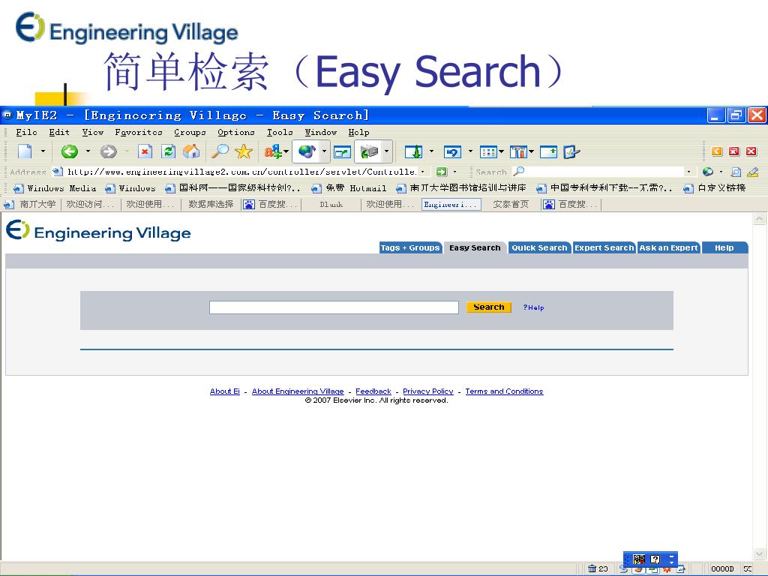Switch to the Quick Search tab
This screenshot has width=768, height=576.
click(x=539, y=247)
